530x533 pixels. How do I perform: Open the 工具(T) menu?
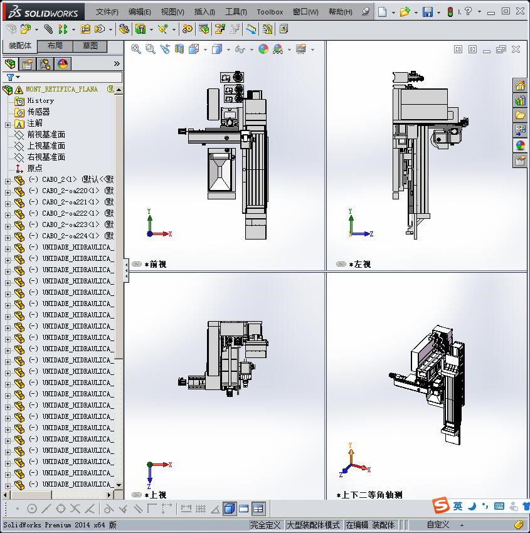pos(236,12)
